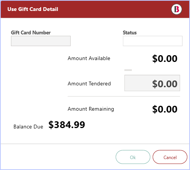The image size is (190, 170).
Task: Click the separator line above Ok and Cancel
Action: [x=95, y=144]
